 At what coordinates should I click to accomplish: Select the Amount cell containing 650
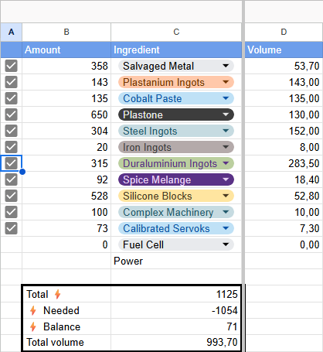point(66,114)
